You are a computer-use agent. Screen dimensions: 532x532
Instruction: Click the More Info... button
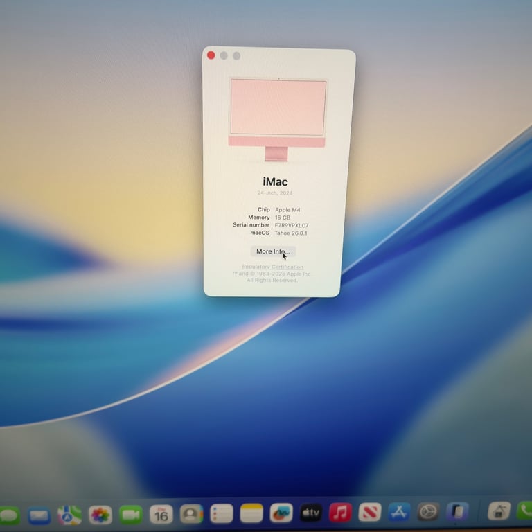(273, 251)
